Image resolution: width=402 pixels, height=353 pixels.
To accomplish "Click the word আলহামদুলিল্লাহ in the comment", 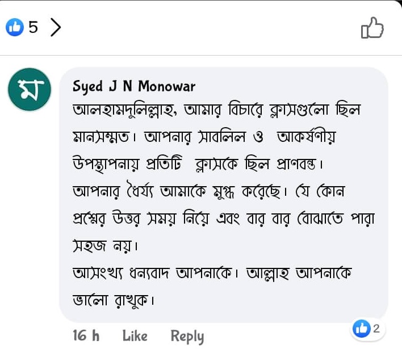I will 123,110.
